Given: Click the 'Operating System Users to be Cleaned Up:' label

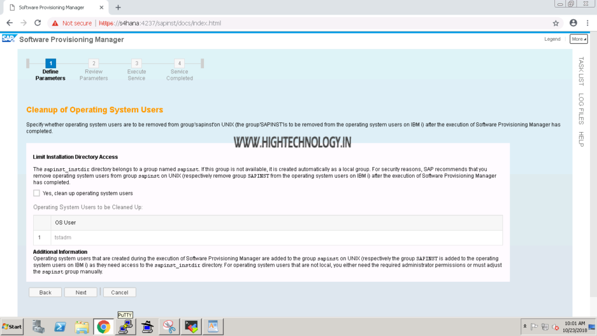Looking at the screenshot, I should [88, 207].
